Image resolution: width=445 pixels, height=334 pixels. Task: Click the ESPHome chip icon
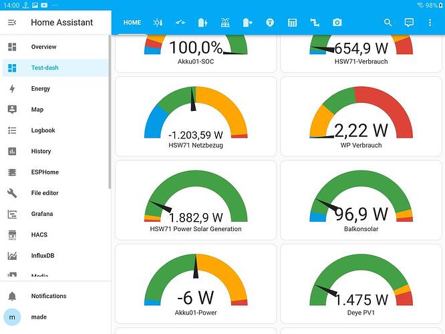tap(12, 172)
